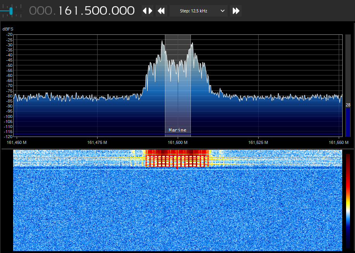Click the Marine bookmark label

[177, 130]
